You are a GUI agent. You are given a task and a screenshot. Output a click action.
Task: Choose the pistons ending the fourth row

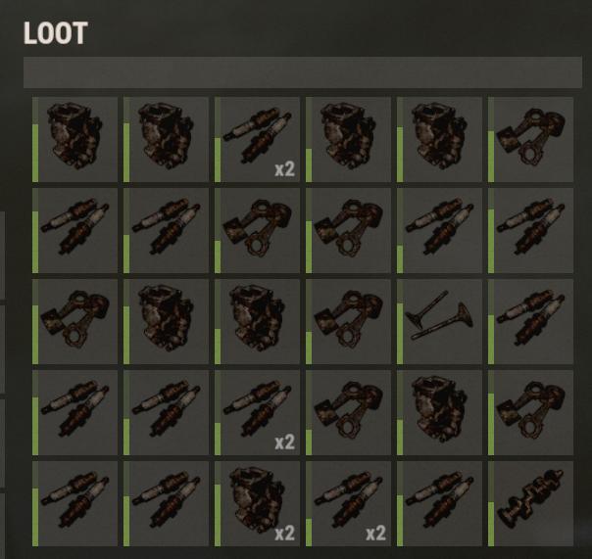[530, 413]
